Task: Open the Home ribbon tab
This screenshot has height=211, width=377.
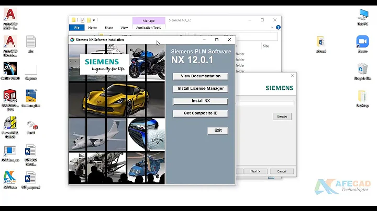Action: coord(92,28)
